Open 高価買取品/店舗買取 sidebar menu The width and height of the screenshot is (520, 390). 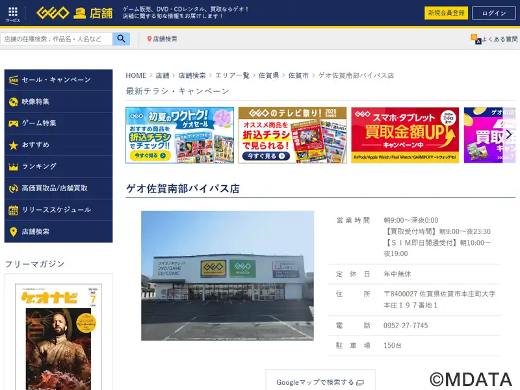pyautogui.click(x=58, y=188)
